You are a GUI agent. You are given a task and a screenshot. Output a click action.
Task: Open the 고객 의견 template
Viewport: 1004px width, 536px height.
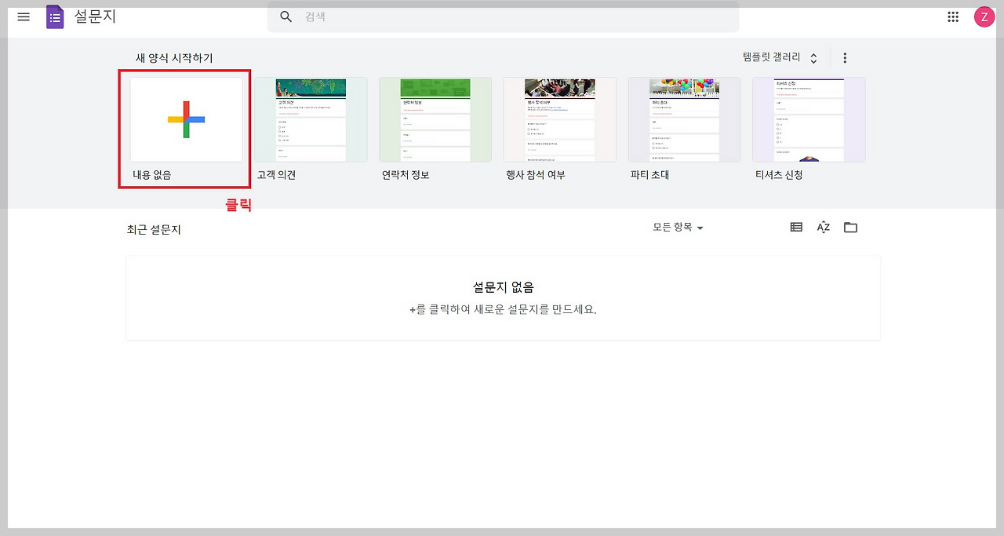[311, 119]
